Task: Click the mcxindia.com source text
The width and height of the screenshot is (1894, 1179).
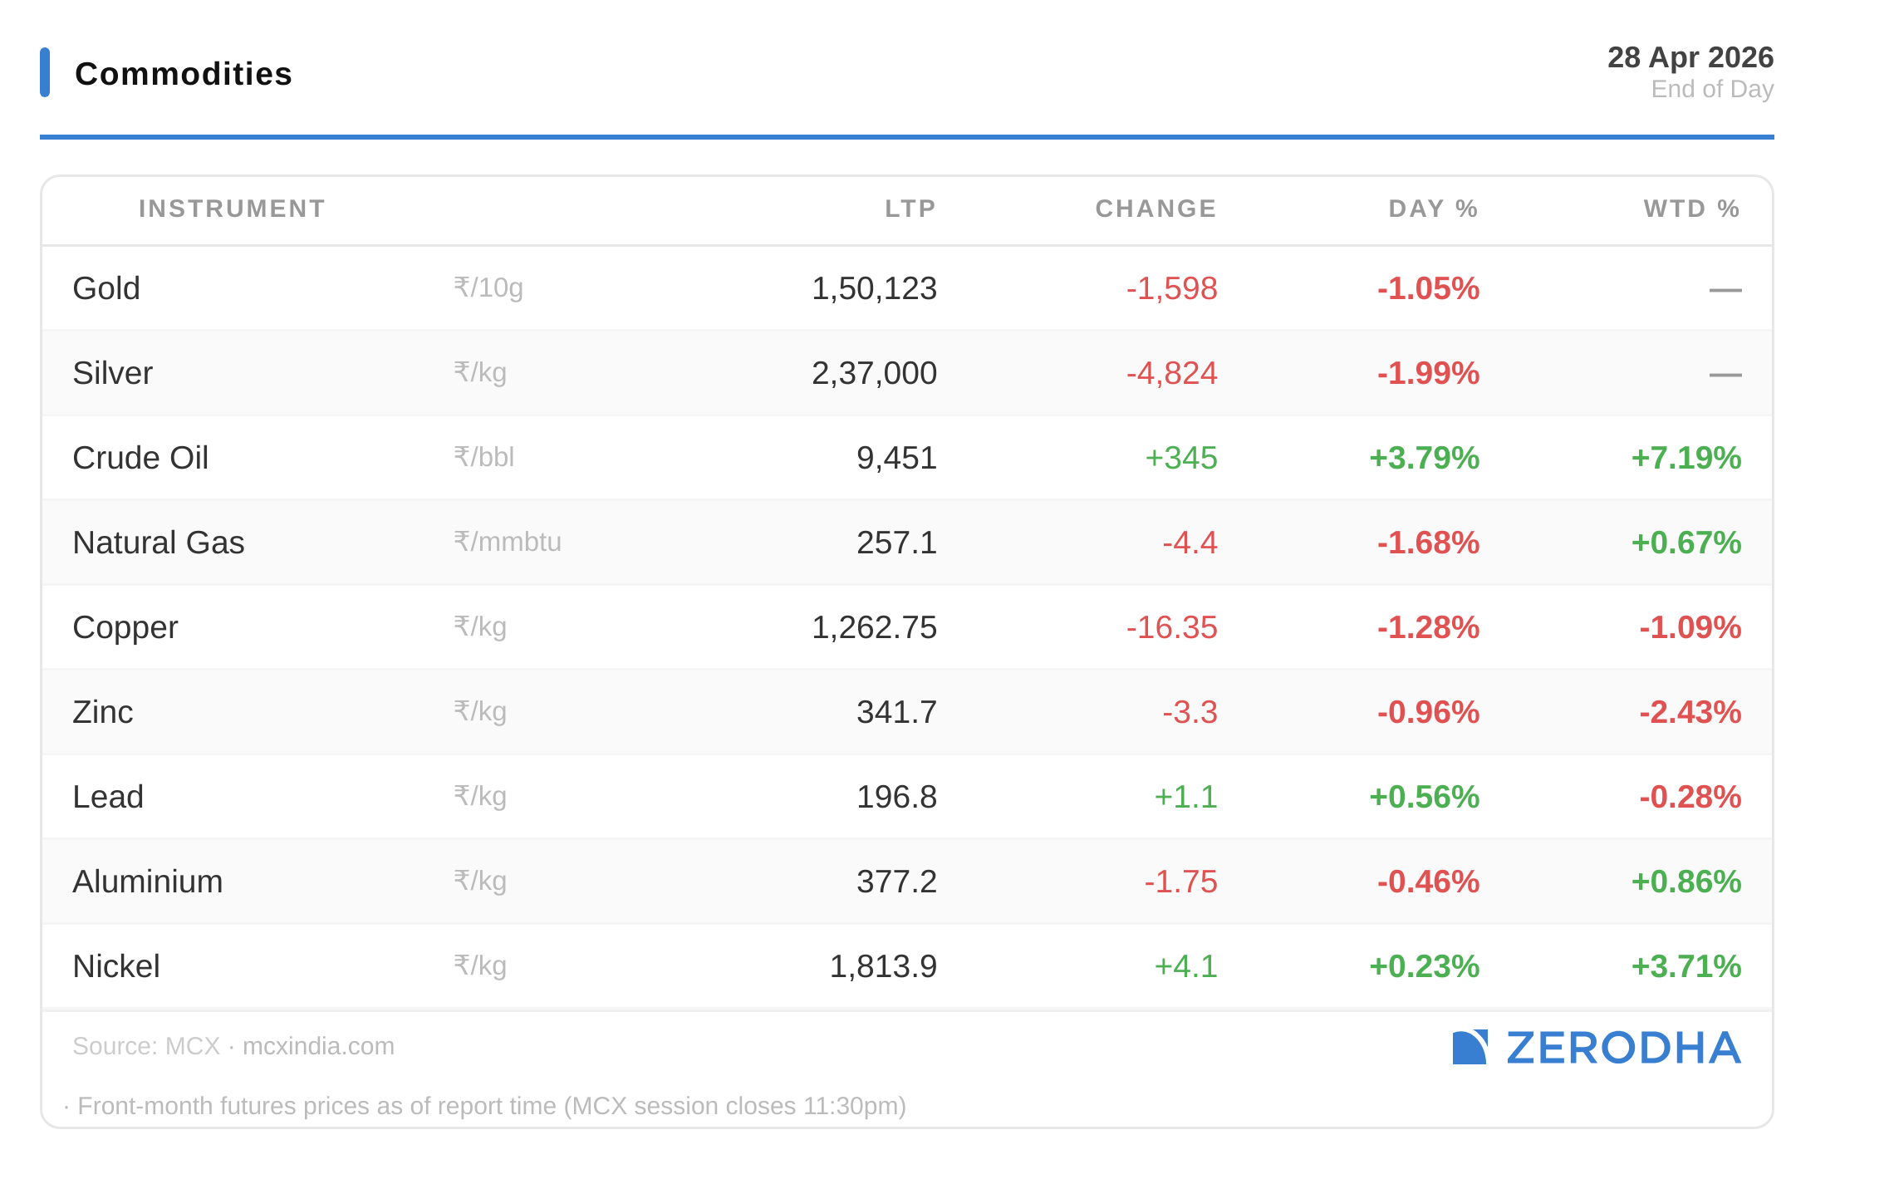Action: (x=318, y=1045)
